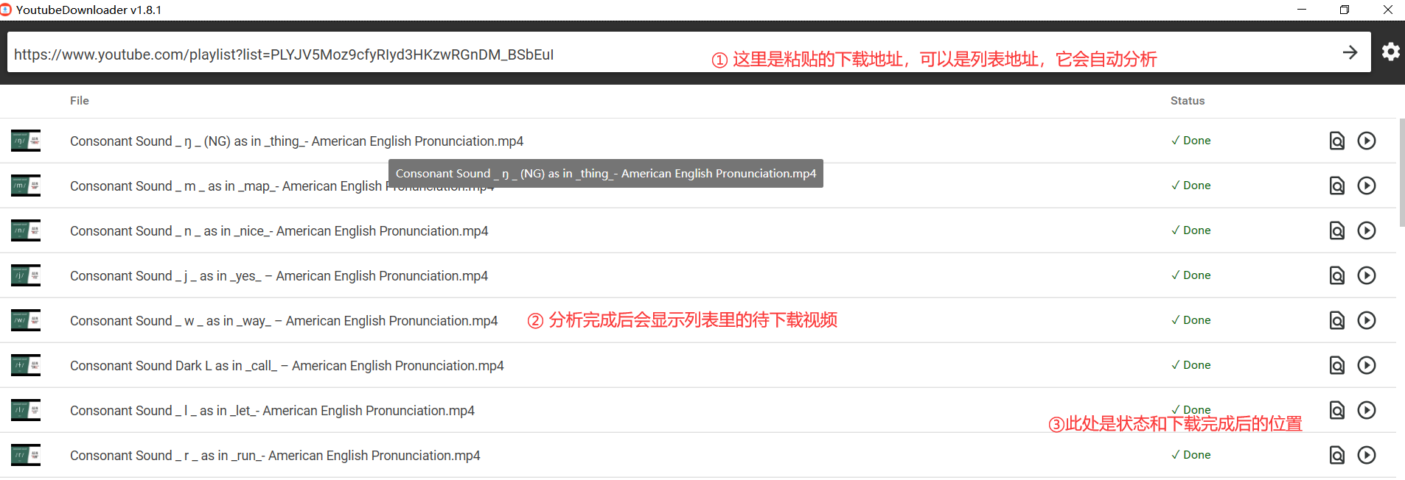
Task: Select the 'j as in _yes_' file name
Action: click(279, 276)
